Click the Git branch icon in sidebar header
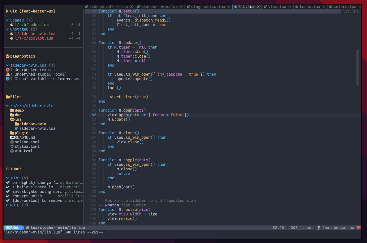Image resolution: width=367 pixels, height=243 pixels. (x=7, y=11)
